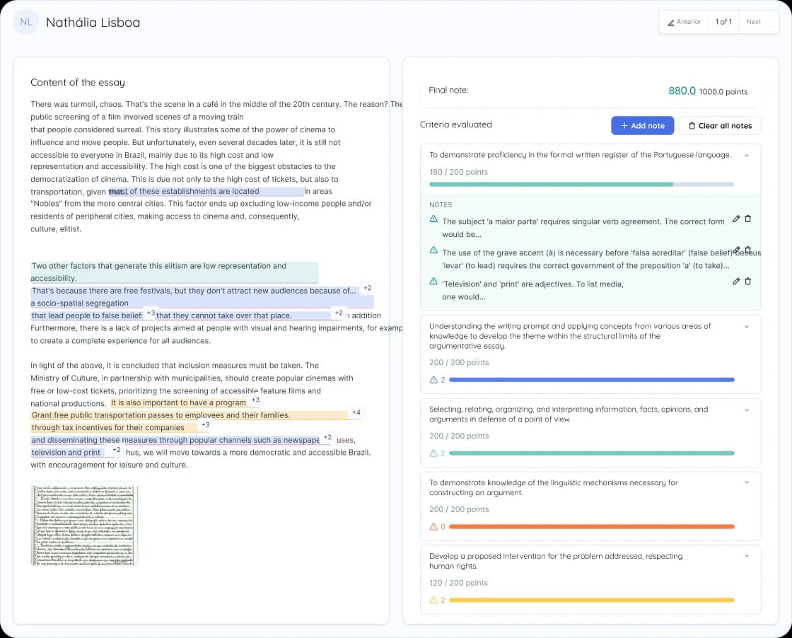Screen dimensions: 792x638
Task: Click warning icon in linguistic mechanisms criterion
Action: [433, 526]
